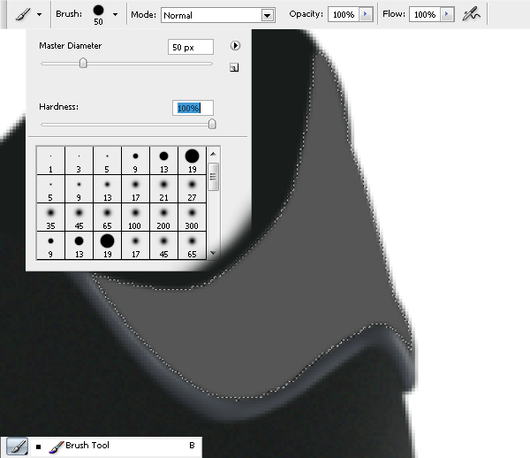Screen dimensions: 530x458
Task: Open the Opacity slider arrow
Action: pyautogui.click(x=366, y=14)
